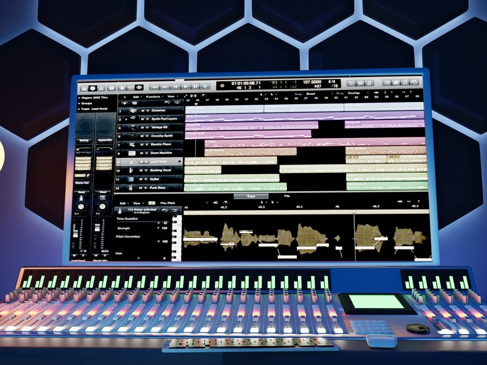Pause playback with the Pause button
The image size is (487, 365).
click(x=195, y=87)
